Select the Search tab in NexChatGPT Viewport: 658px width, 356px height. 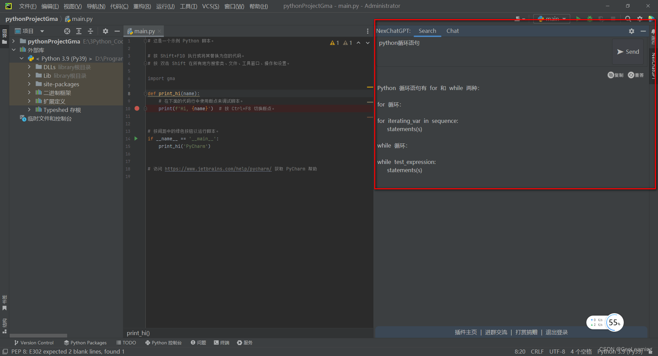[427, 31]
